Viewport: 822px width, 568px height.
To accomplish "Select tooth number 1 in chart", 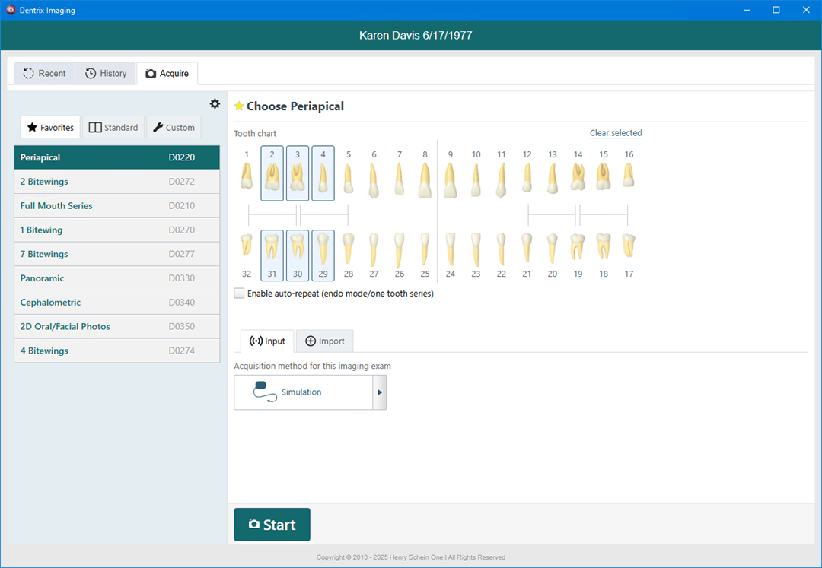I will [x=247, y=176].
